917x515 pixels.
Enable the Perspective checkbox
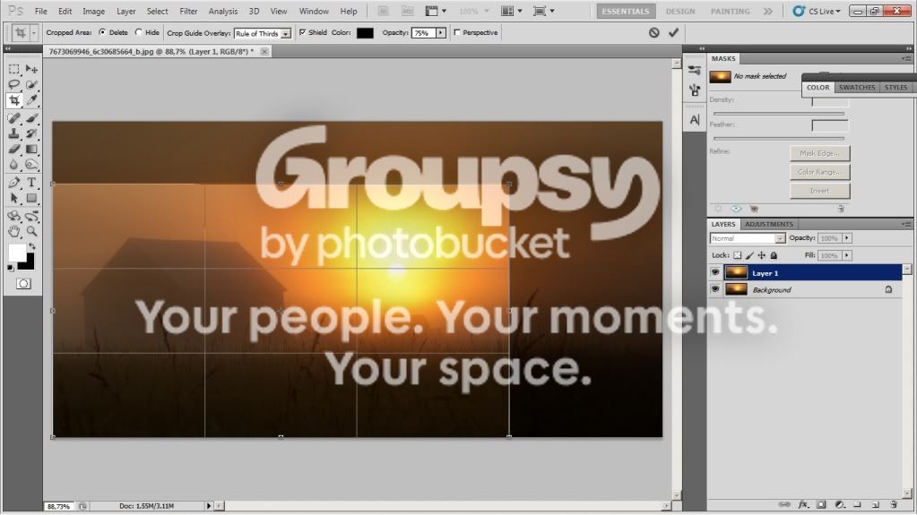tap(457, 33)
